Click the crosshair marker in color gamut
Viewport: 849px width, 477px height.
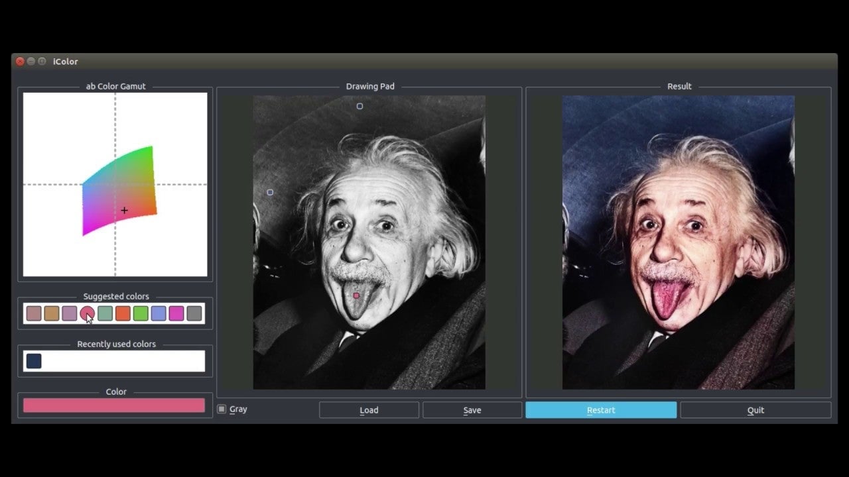pyautogui.click(x=124, y=211)
